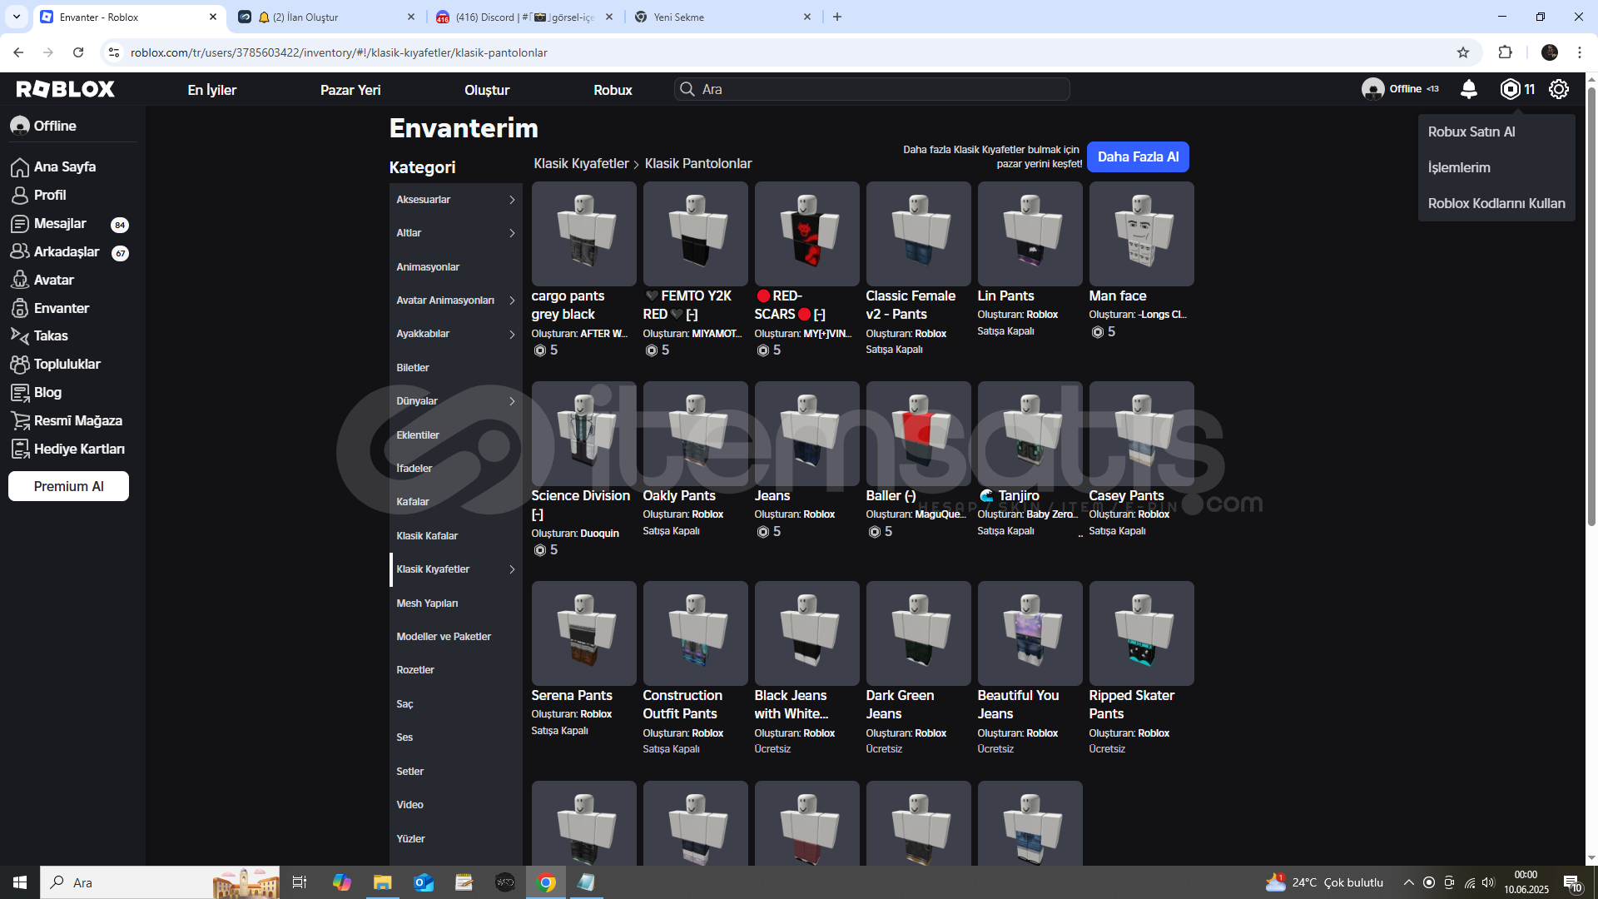
Task: Click inside the Roblox Ara search field
Action: (871, 89)
